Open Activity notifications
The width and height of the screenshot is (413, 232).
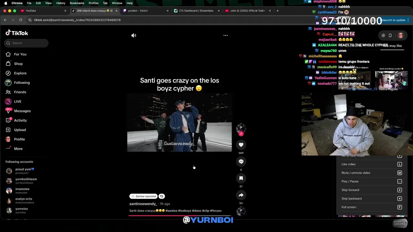[16, 120]
